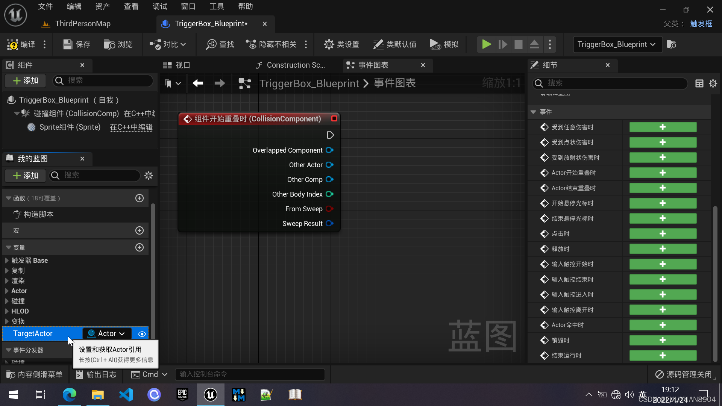
Task: Navigate back with the left arrow
Action: pyautogui.click(x=198, y=83)
